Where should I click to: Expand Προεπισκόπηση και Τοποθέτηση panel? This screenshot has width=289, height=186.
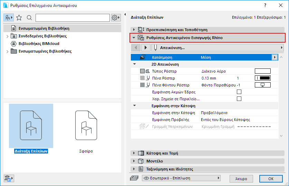pos(134,29)
